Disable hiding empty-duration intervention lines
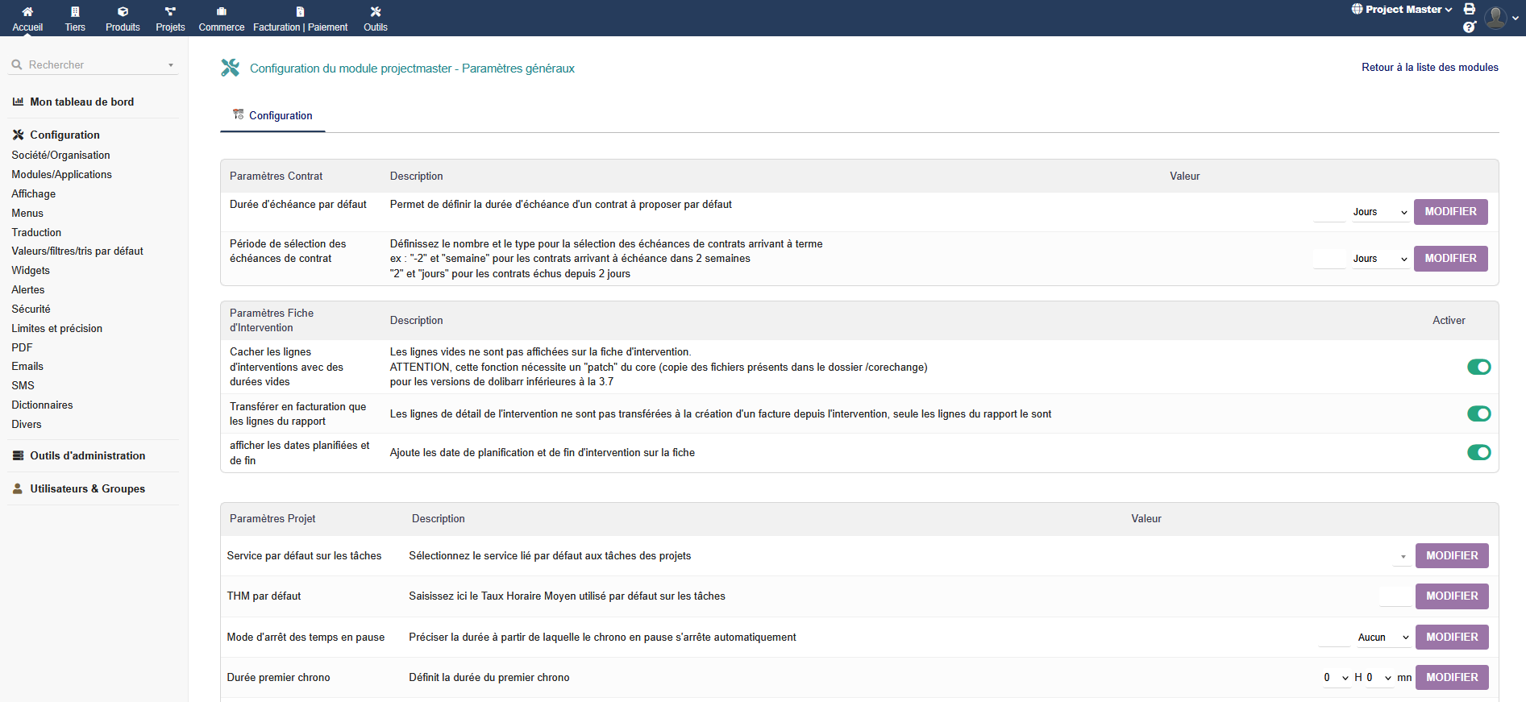Screen dimensions: 1526x702 pos(1478,368)
